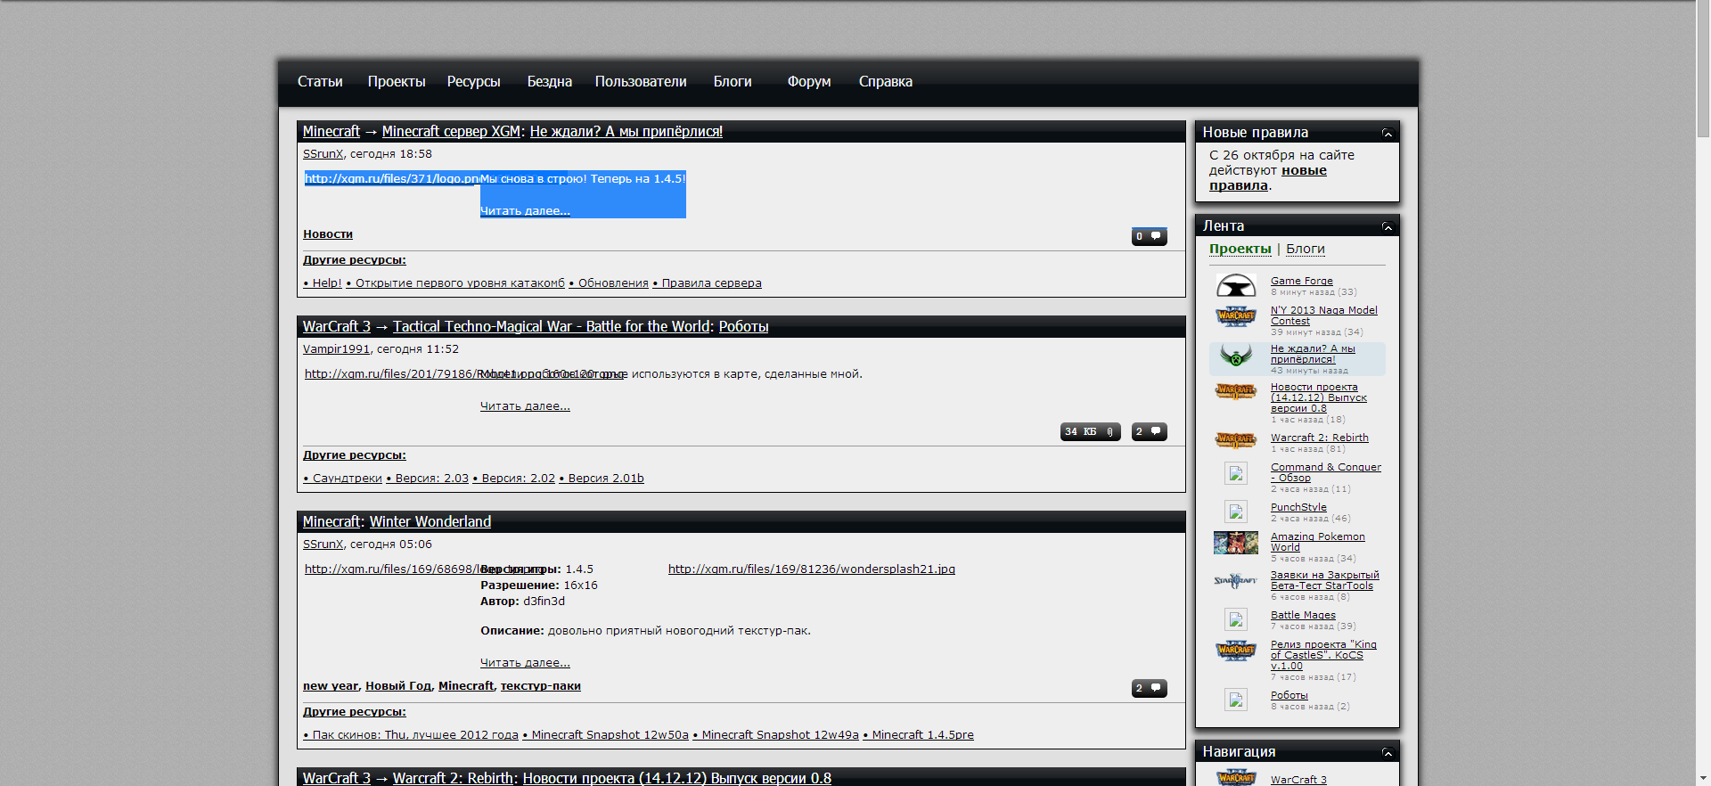
Task: Collapse the Навигация panel
Action: (x=1388, y=752)
